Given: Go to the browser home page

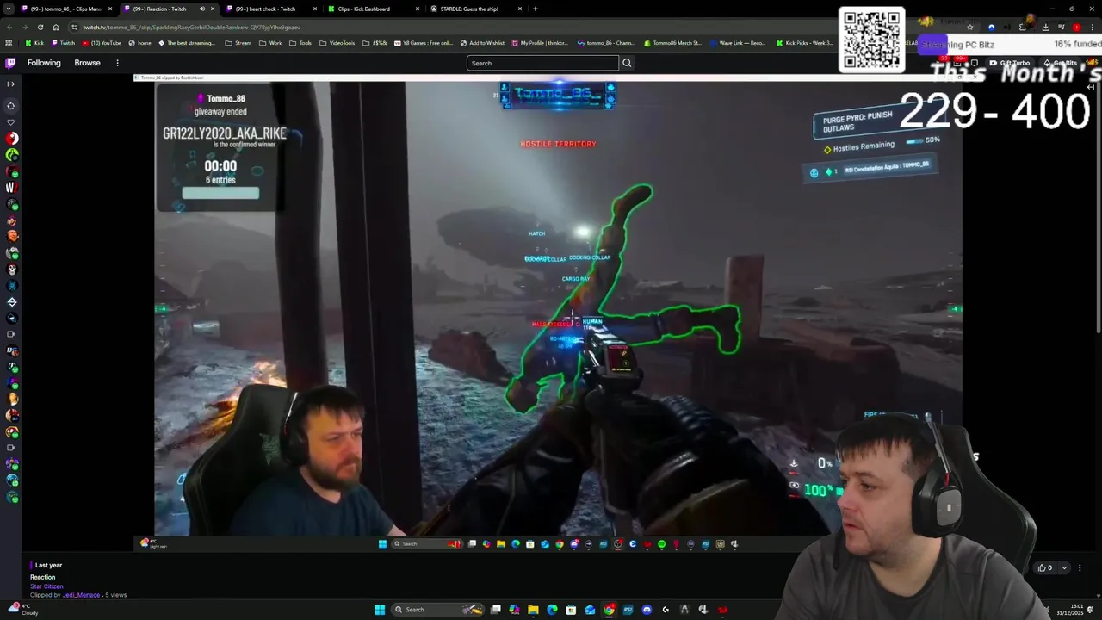Looking at the screenshot, I should (x=56, y=27).
